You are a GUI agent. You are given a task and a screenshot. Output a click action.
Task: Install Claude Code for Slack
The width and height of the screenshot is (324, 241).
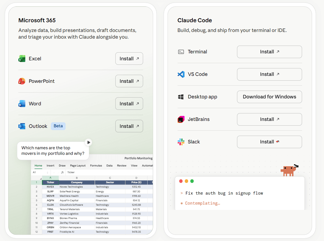click(x=270, y=142)
